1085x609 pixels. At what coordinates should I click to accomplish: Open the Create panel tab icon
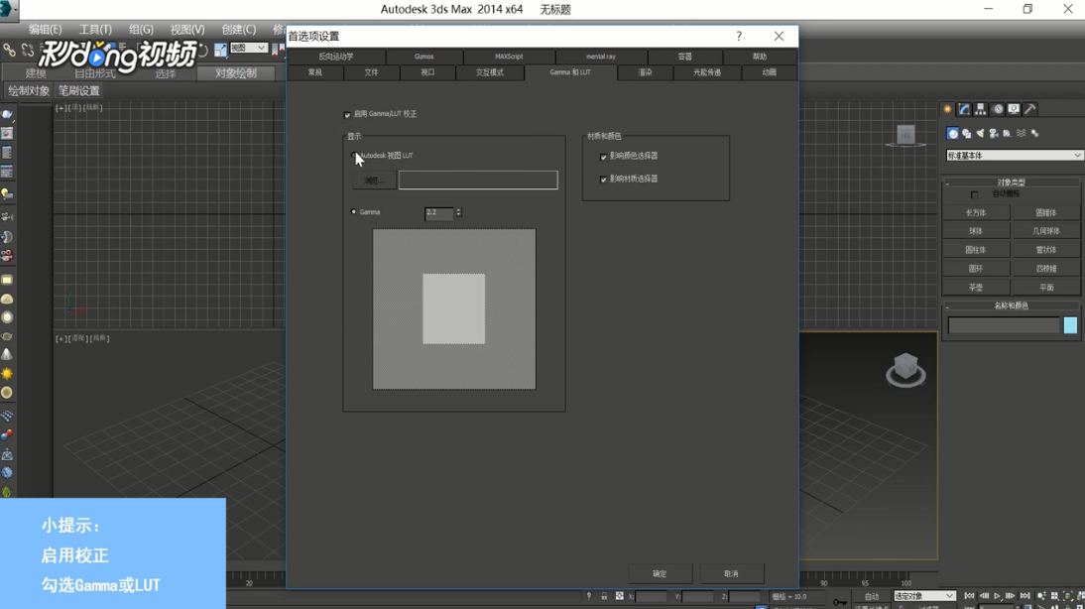(x=947, y=109)
